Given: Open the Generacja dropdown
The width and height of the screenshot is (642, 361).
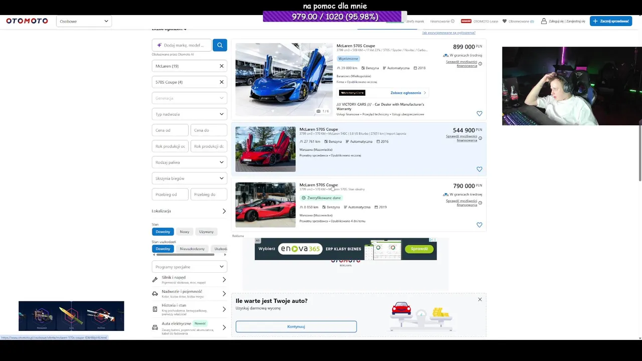Looking at the screenshot, I should [190, 98].
